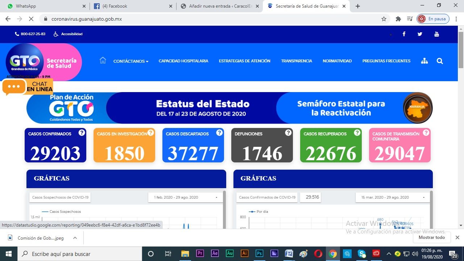
Task: Bookmark this page with the star icon
Action: coord(384,19)
